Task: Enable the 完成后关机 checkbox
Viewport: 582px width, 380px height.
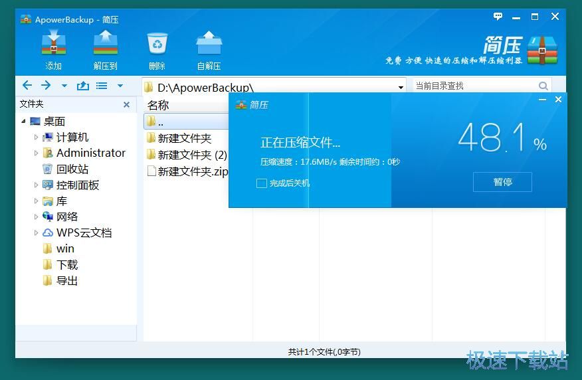Action: (x=262, y=183)
